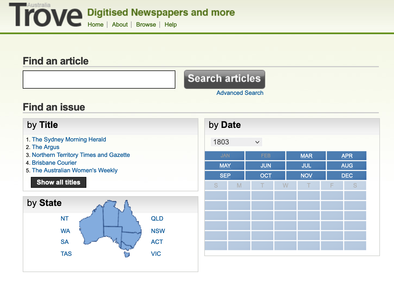The width and height of the screenshot is (394, 297).
Task: Select the JUL month tab
Action: [x=306, y=166]
